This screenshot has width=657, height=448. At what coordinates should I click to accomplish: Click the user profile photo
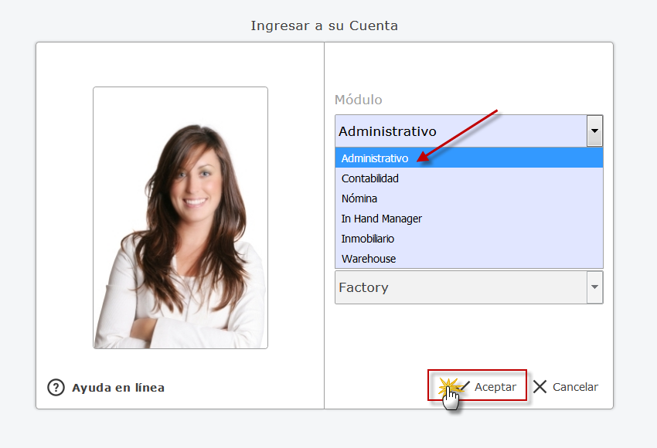tap(181, 218)
